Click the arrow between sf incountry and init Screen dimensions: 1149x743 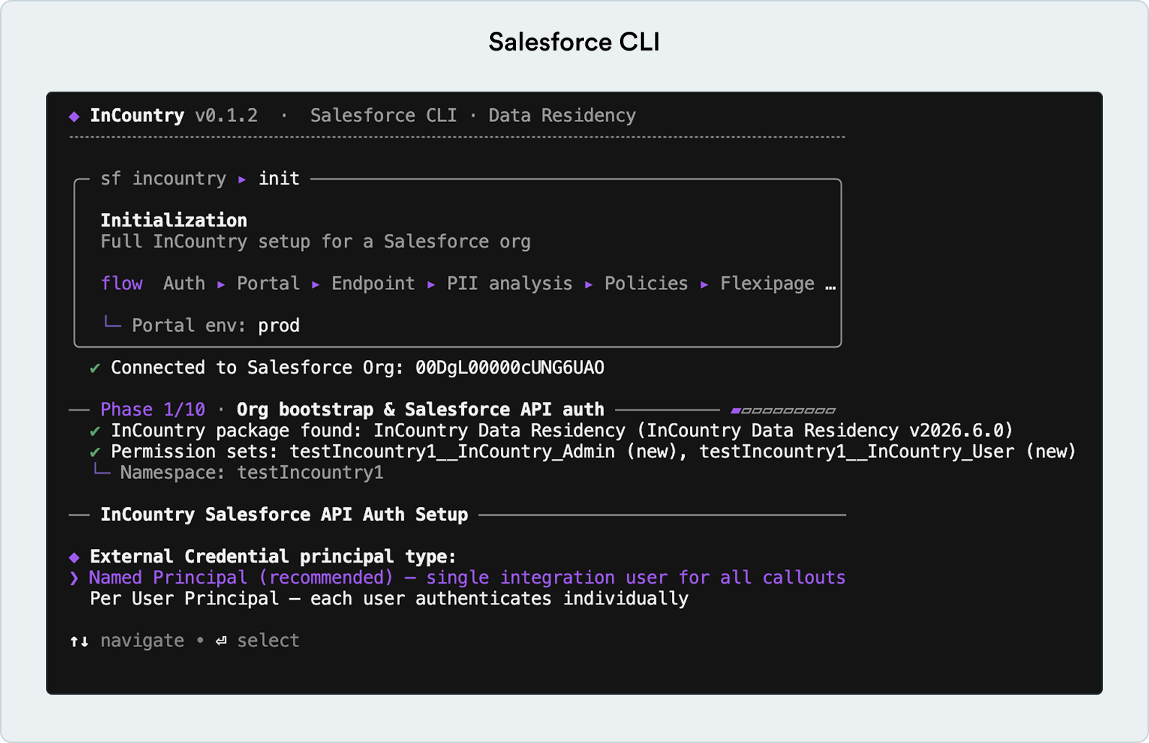(x=242, y=179)
